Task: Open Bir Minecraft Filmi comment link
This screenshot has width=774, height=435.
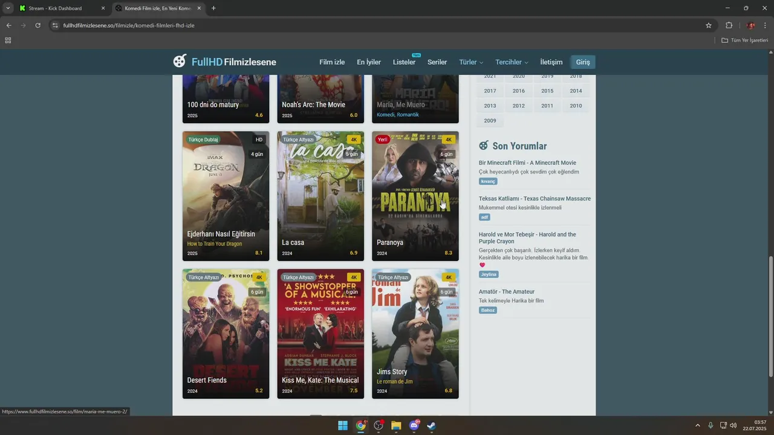Action: coord(527,163)
